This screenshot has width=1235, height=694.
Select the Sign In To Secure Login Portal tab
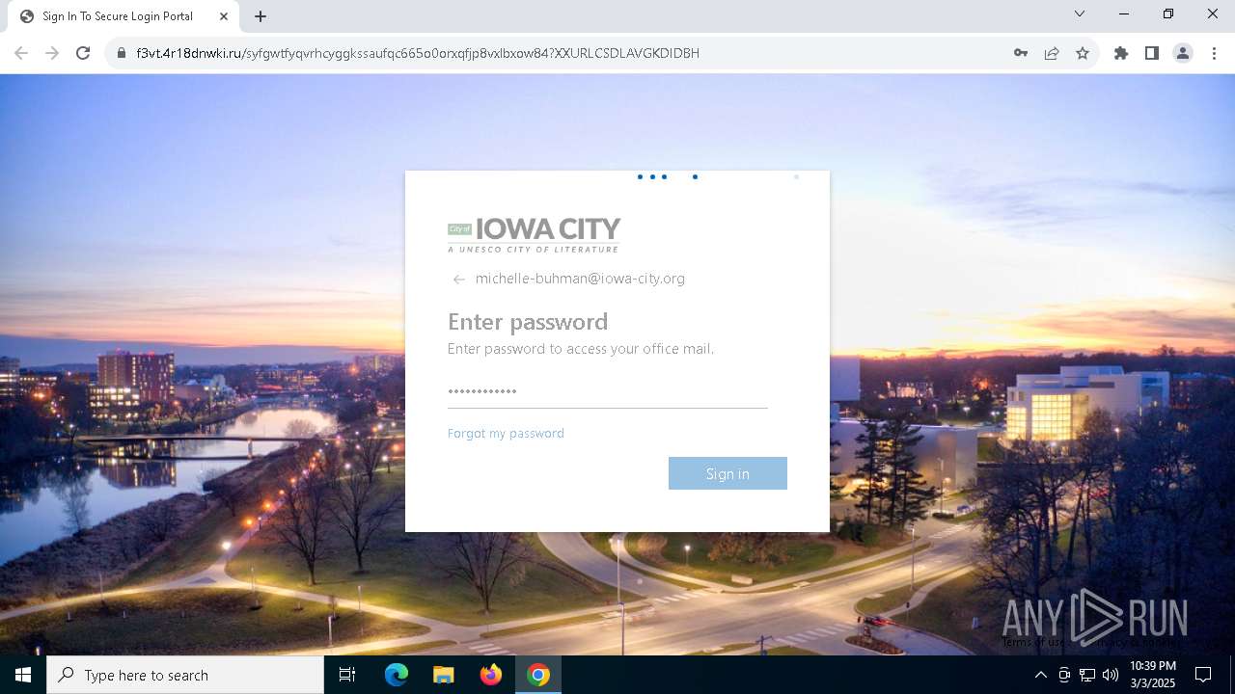point(123,16)
